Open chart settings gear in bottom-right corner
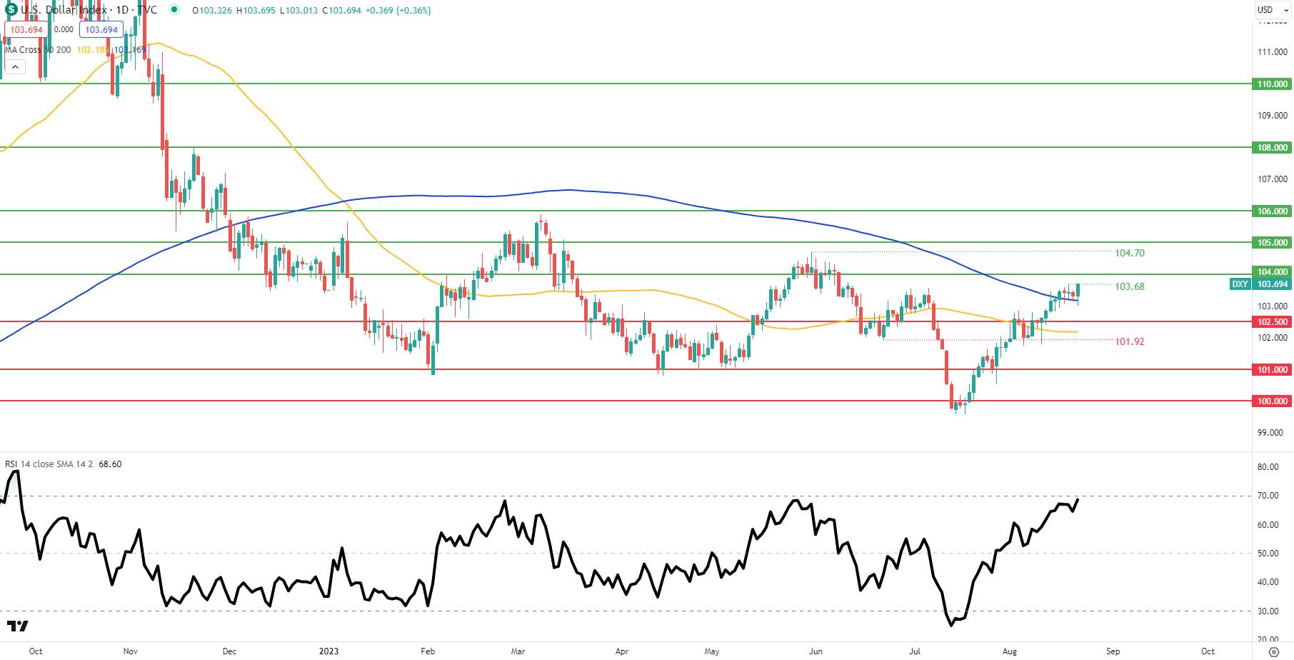This screenshot has height=660, width=1294. tap(1273, 651)
